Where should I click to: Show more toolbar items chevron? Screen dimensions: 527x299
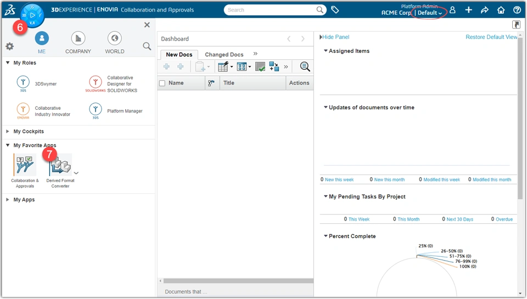285,66
